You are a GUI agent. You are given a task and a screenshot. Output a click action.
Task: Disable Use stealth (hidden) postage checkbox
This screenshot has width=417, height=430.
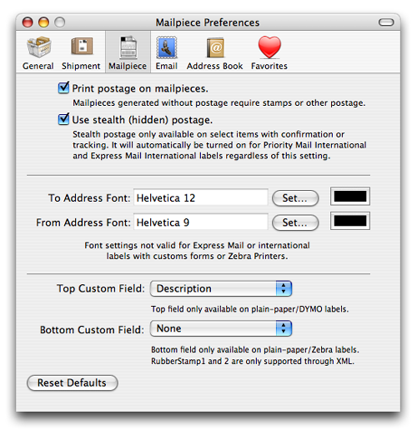(x=63, y=119)
